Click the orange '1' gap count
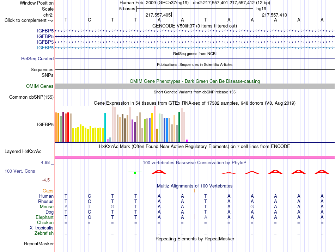The image size is (335, 252). (x=194, y=191)
